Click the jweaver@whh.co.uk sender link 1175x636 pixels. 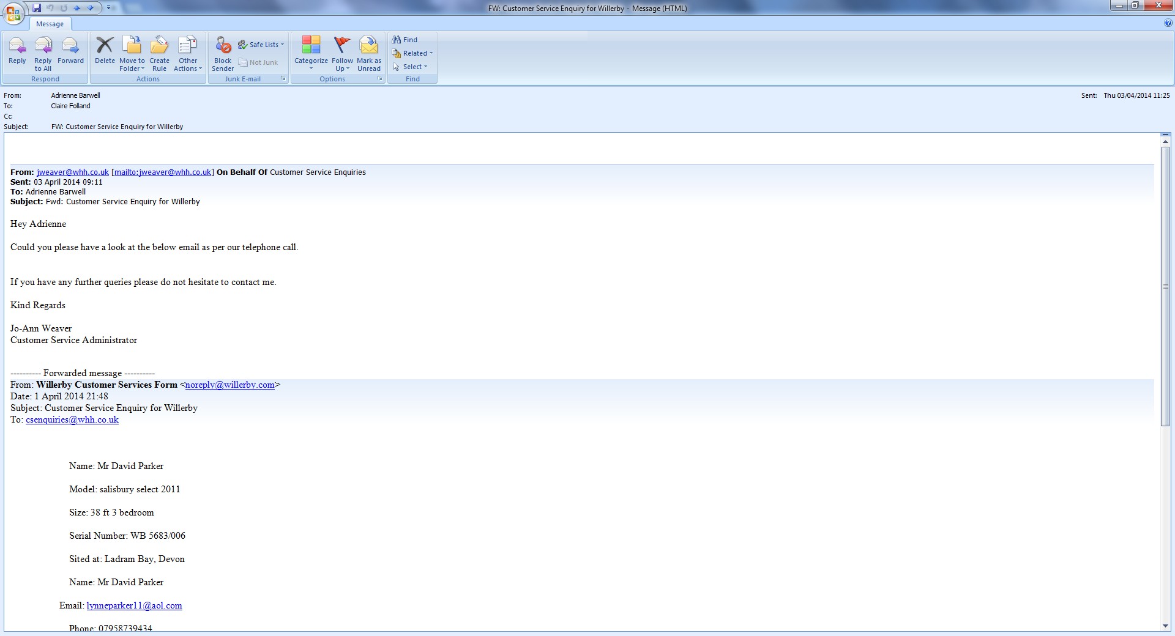point(73,172)
